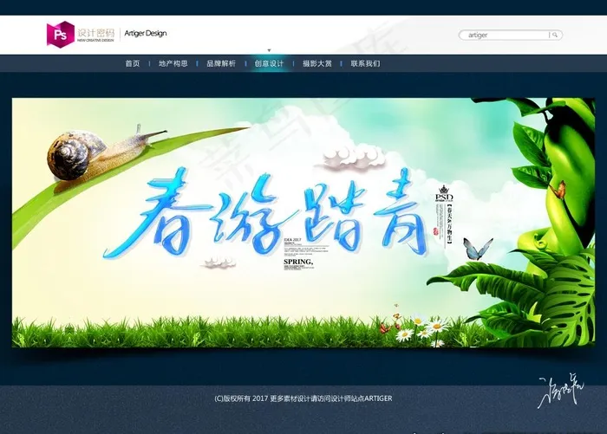This screenshot has height=434, width=607.
Task: Click the footer copyright ARTIGER link
Action: point(303,398)
